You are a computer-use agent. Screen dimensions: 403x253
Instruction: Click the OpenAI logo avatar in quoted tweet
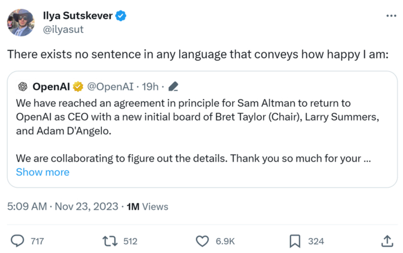click(22, 87)
